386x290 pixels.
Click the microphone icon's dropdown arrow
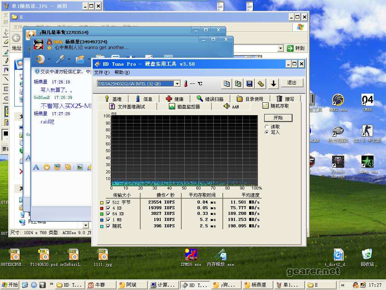click(69, 59)
